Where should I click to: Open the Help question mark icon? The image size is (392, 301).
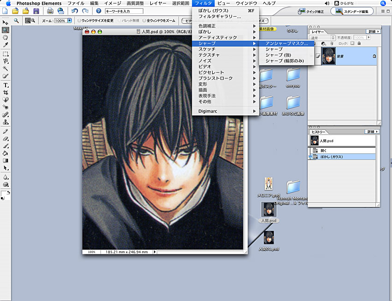(99, 11)
